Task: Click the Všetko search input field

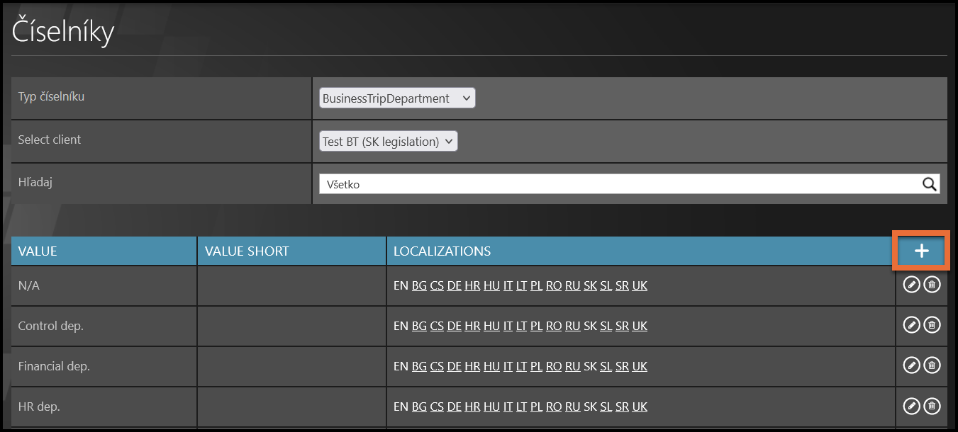Action: [617, 184]
